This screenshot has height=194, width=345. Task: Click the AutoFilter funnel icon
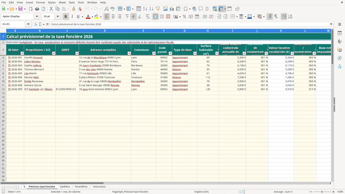(x=158, y=9)
